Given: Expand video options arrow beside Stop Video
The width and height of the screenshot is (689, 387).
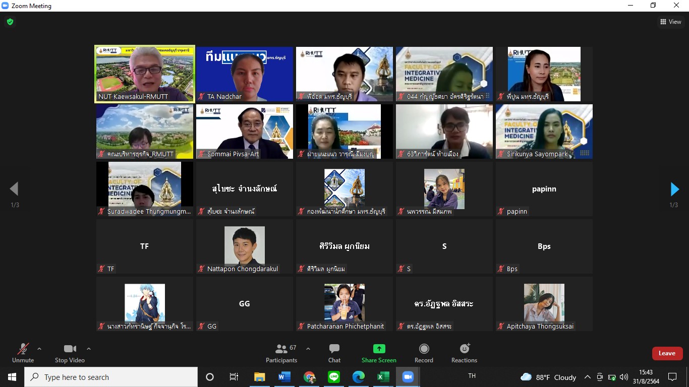Looking at the screenshot, I should [89, 349].
